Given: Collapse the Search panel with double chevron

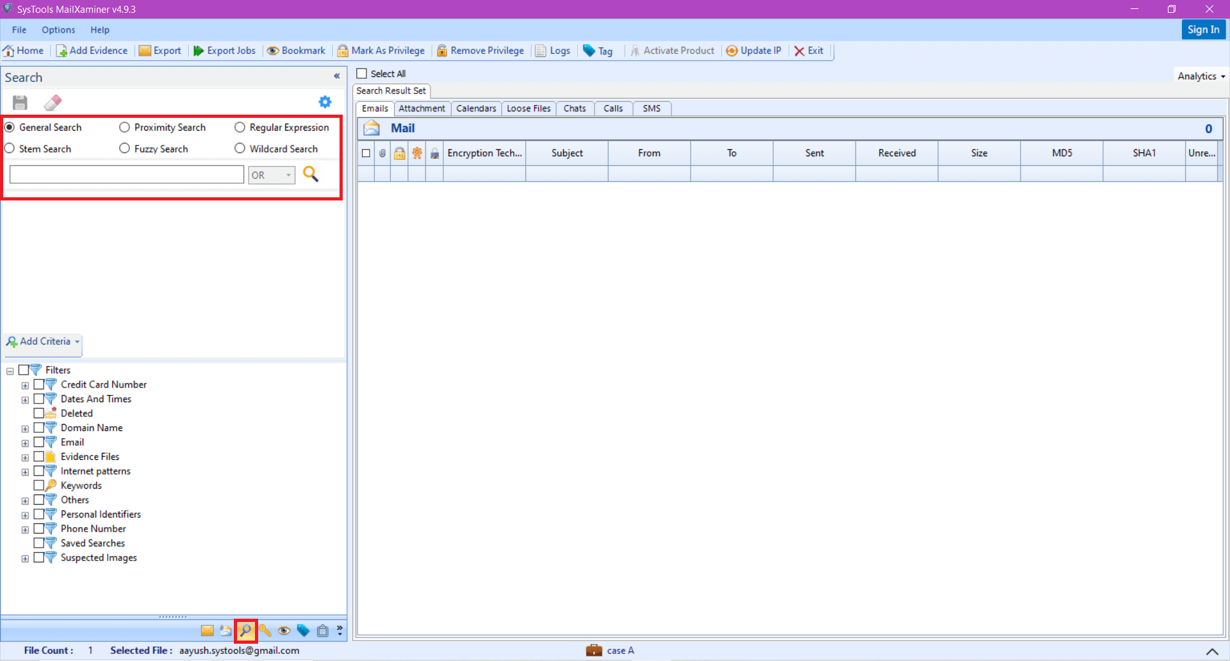Looking at the screenshot, I should (336, 76).
